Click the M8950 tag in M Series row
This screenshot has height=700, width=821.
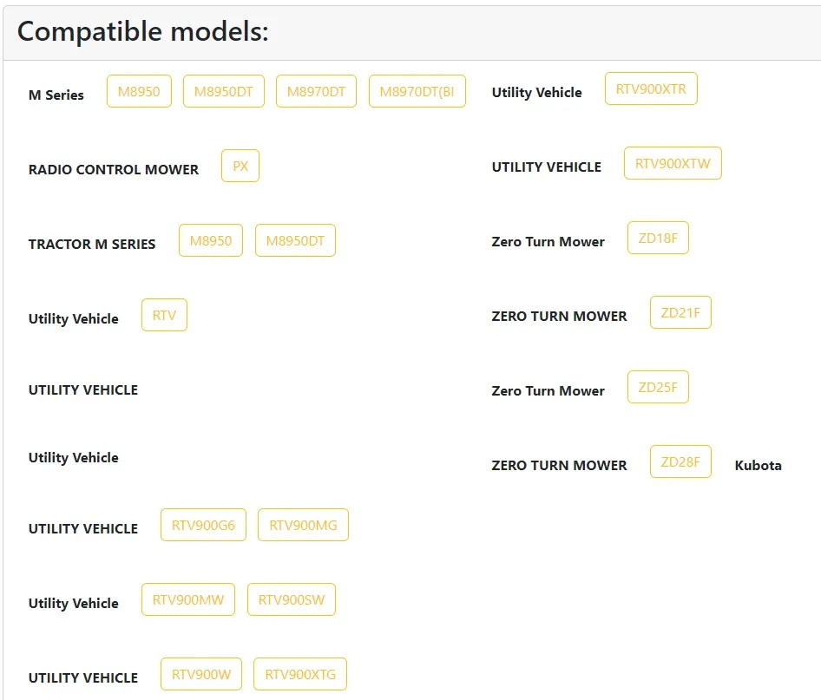coord(139,91)
